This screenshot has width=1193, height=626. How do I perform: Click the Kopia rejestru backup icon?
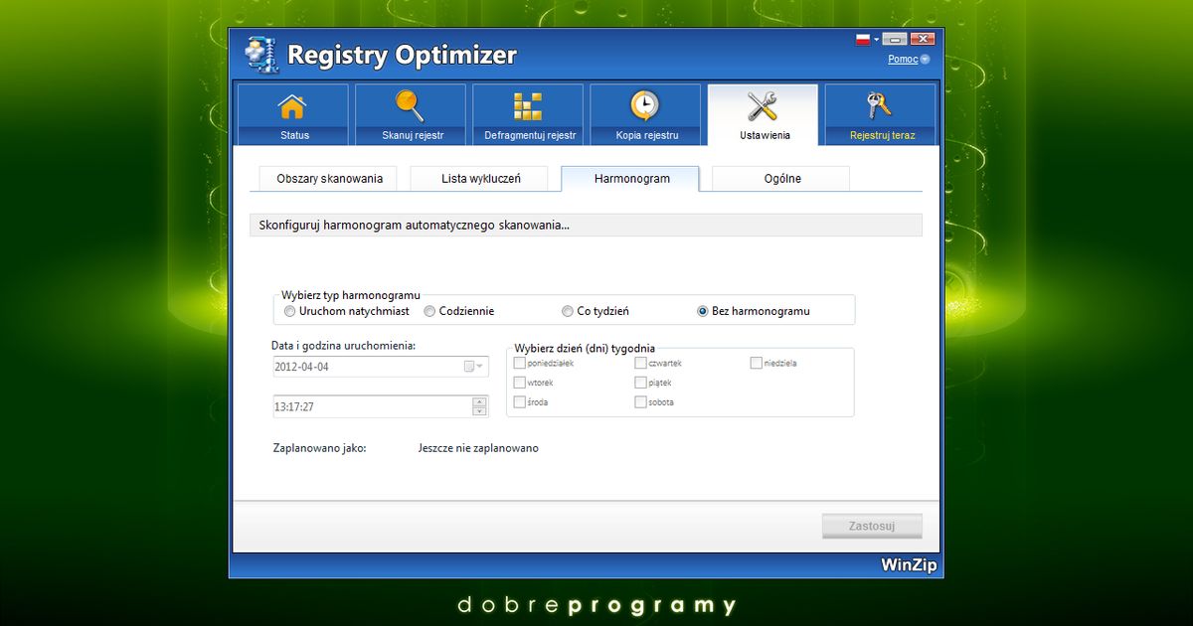click(x=644, y=112)
